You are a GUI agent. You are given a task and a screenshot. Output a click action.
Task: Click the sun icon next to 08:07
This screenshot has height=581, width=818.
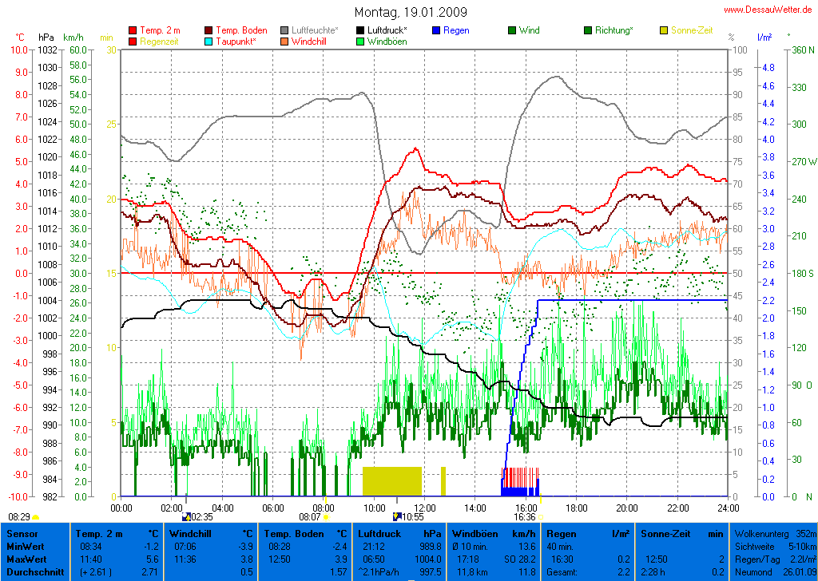point(327,517)
